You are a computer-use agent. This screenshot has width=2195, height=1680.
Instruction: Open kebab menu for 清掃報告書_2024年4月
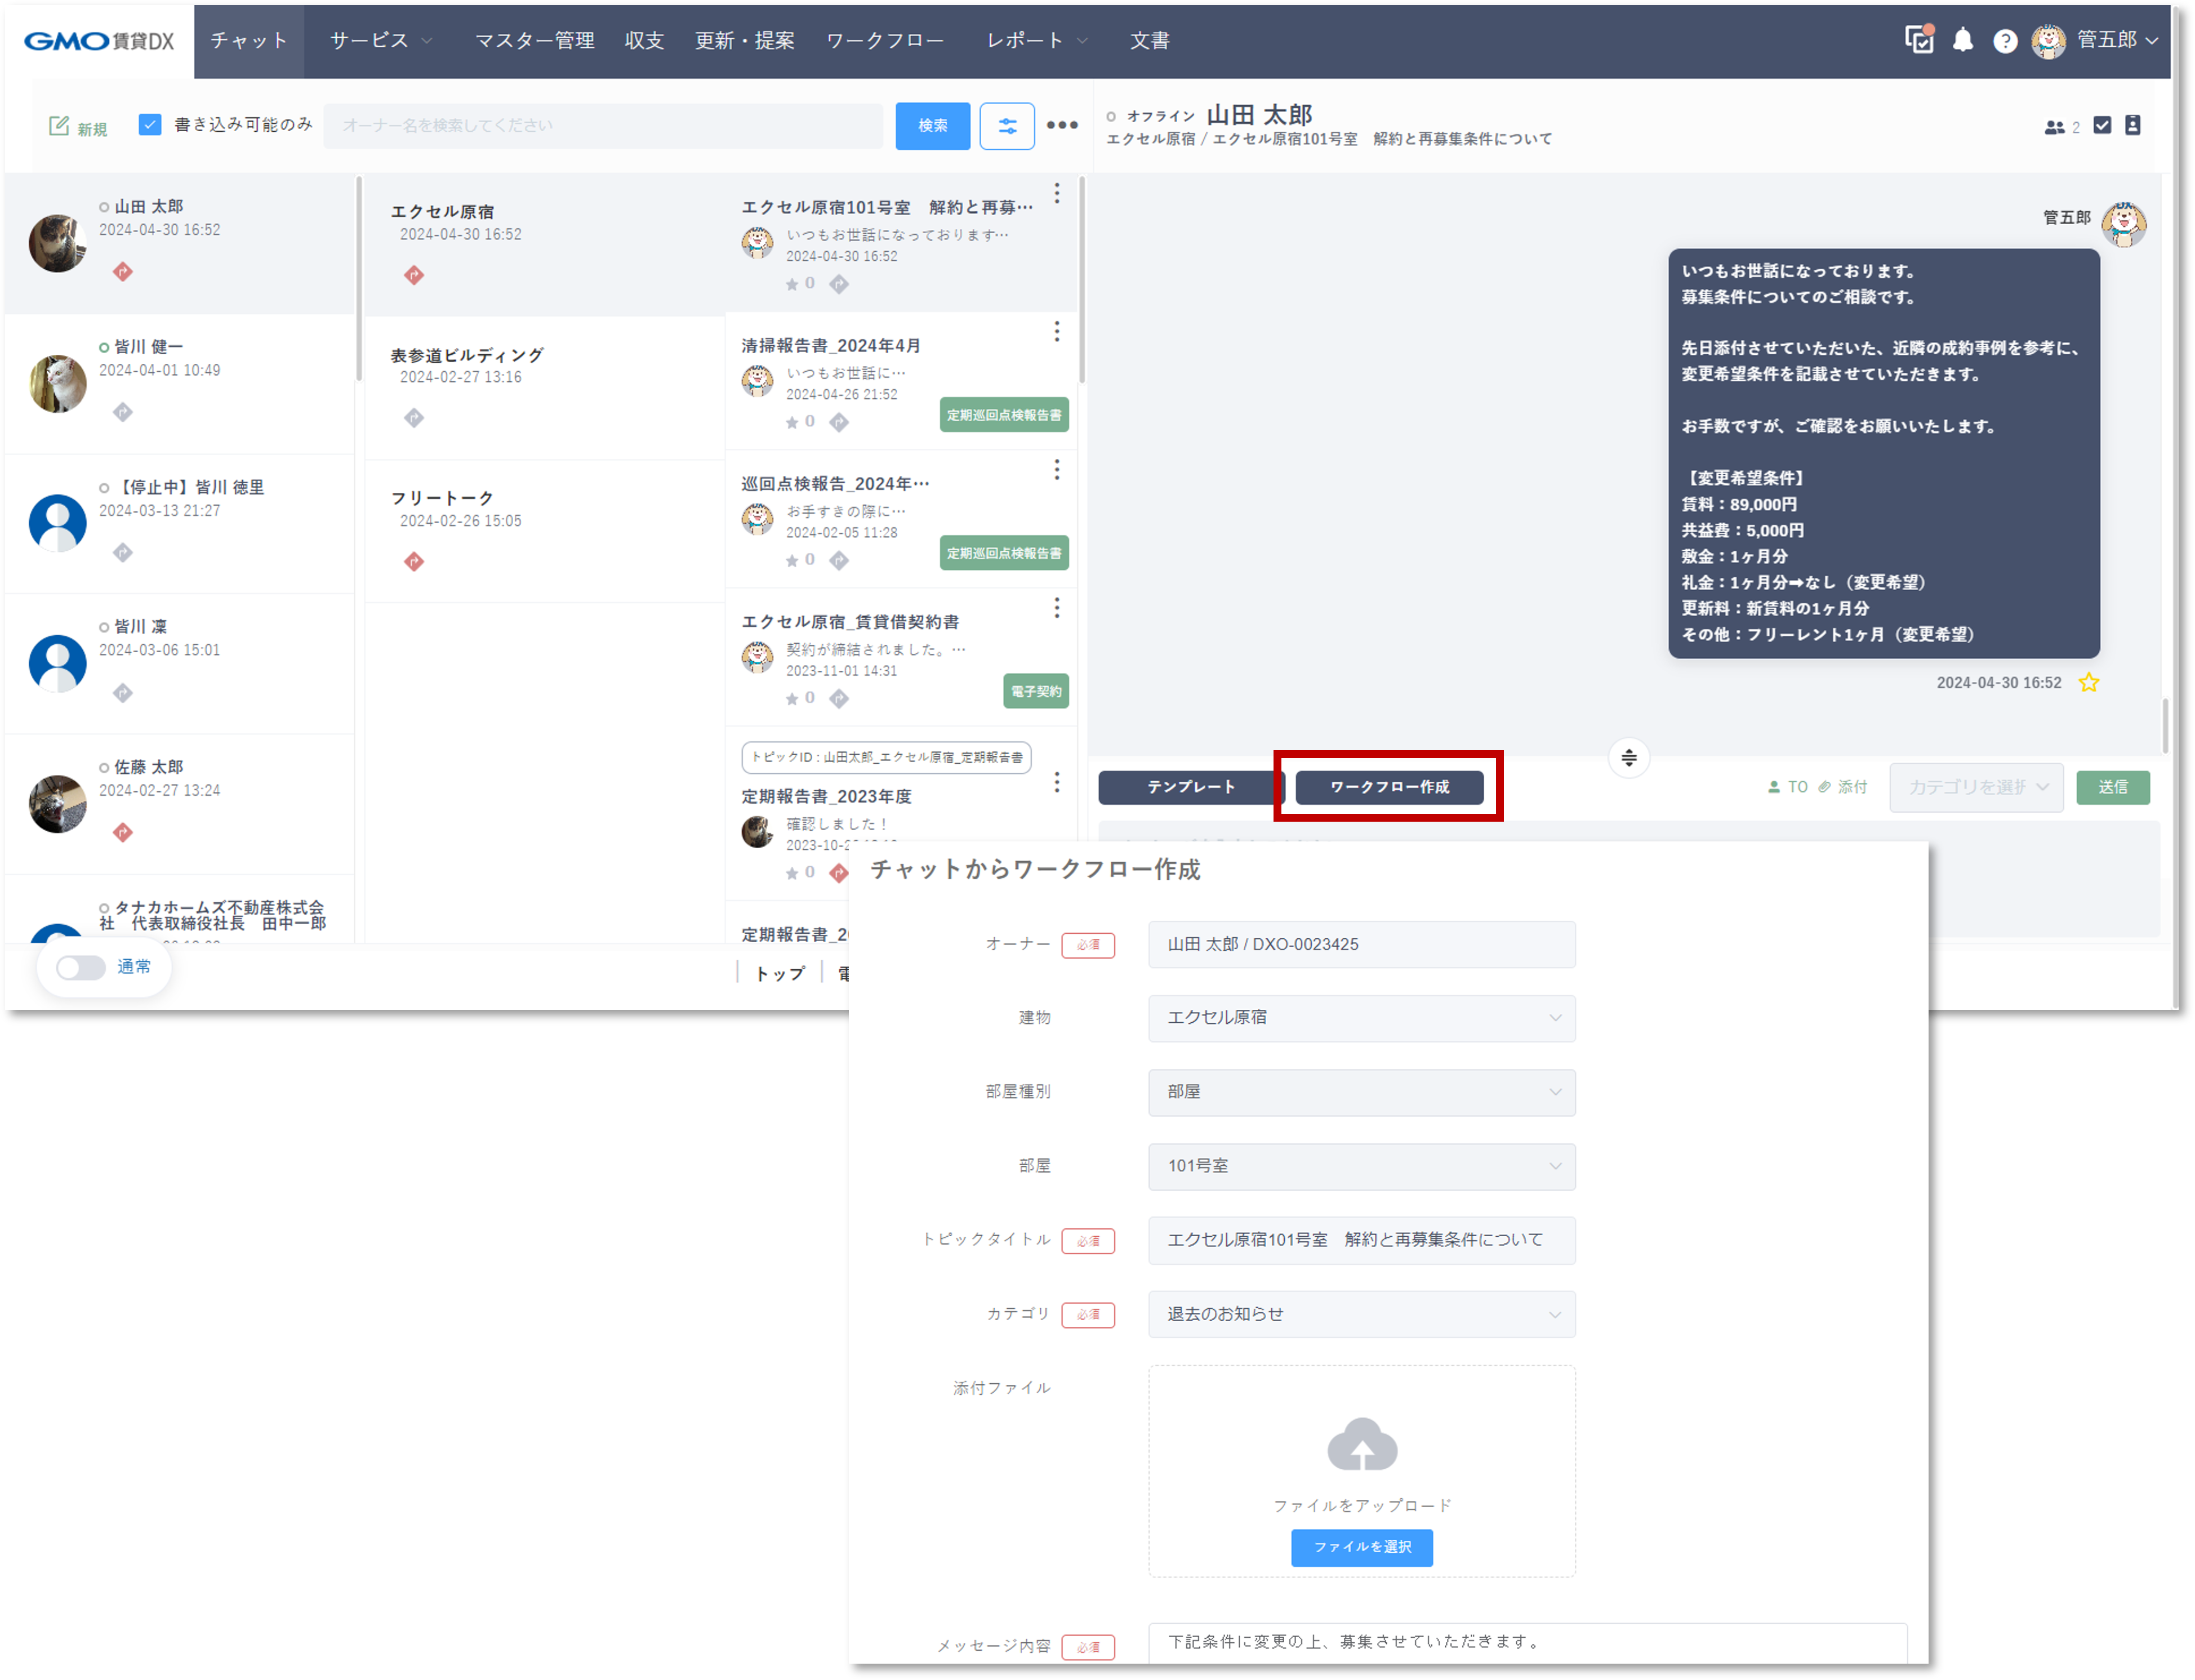tap(1056, 332)
